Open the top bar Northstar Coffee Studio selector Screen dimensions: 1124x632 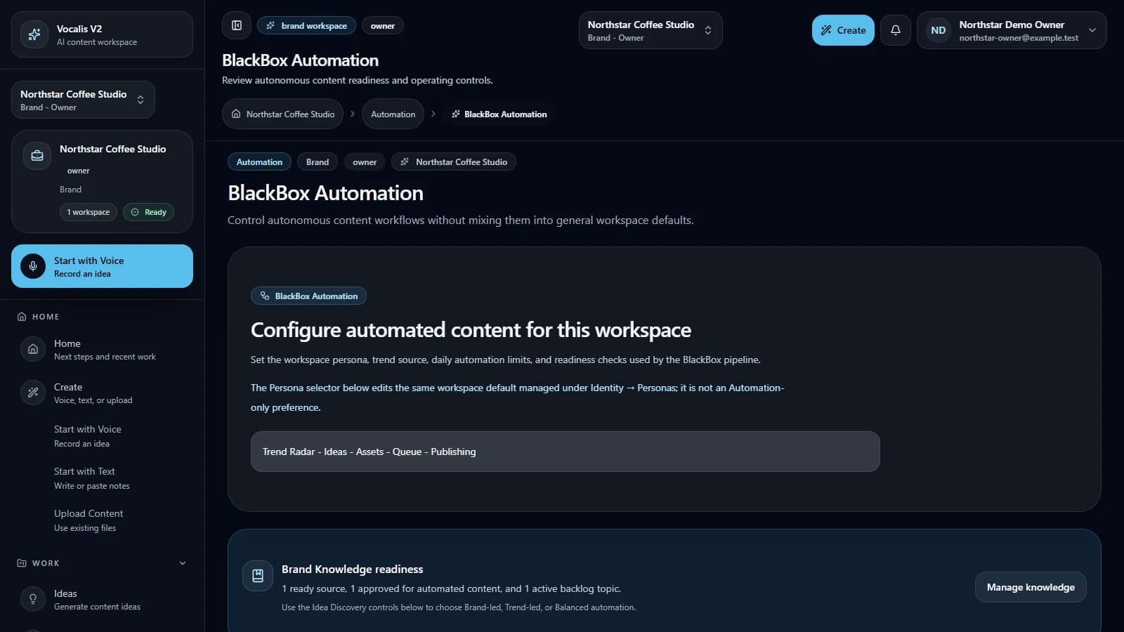[650, 30]
